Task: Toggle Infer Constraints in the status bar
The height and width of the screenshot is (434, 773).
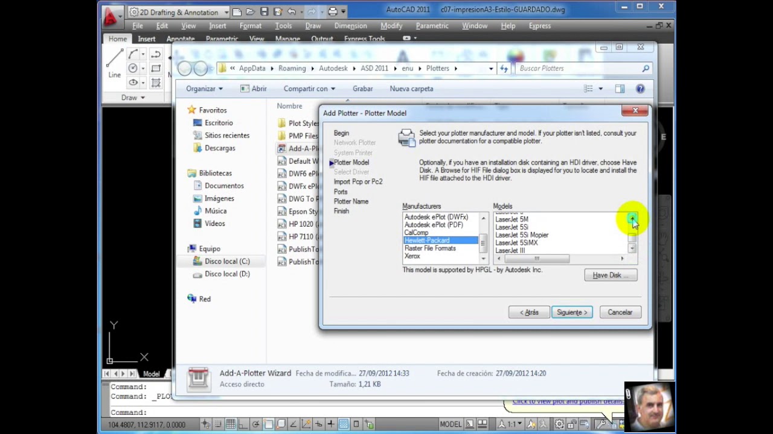Action: click(205, 424)
